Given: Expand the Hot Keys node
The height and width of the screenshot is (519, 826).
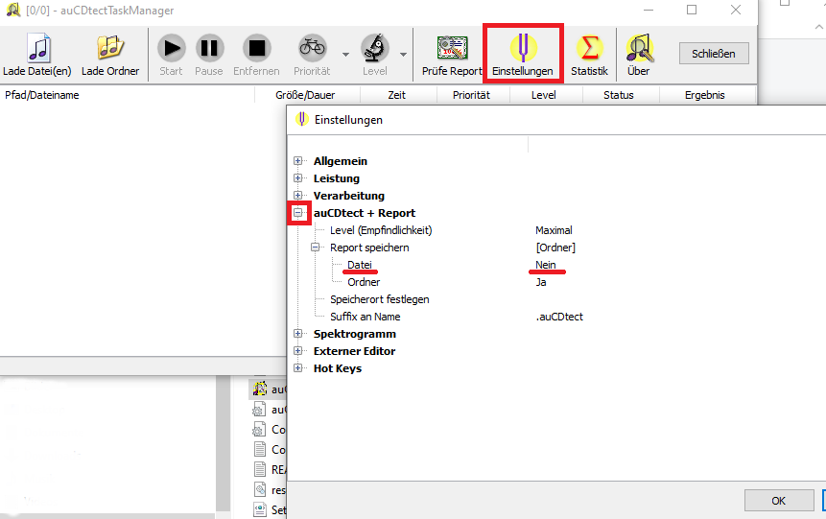Looking at the screenshot, I should pyautogui.click(x=298, y=368).
